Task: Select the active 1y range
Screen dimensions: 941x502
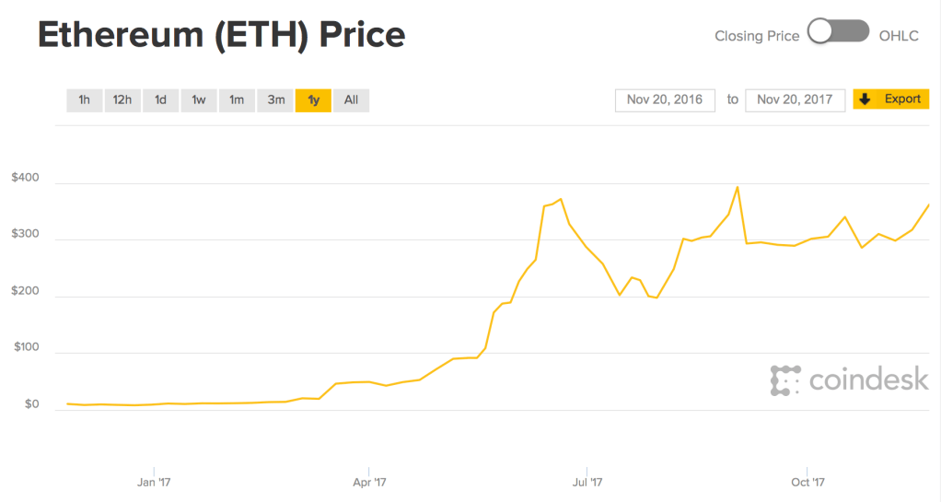Action: (313, 99)
